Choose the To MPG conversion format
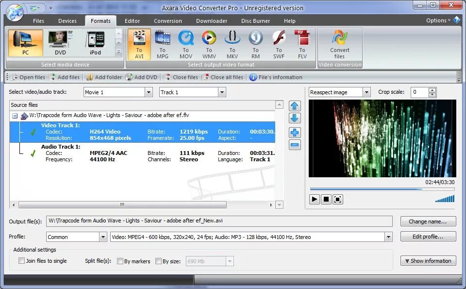The height and width of the screenshot is (289, 466). 163,44
